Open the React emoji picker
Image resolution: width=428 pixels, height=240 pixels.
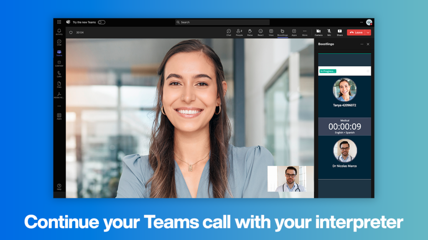[260, 32]
